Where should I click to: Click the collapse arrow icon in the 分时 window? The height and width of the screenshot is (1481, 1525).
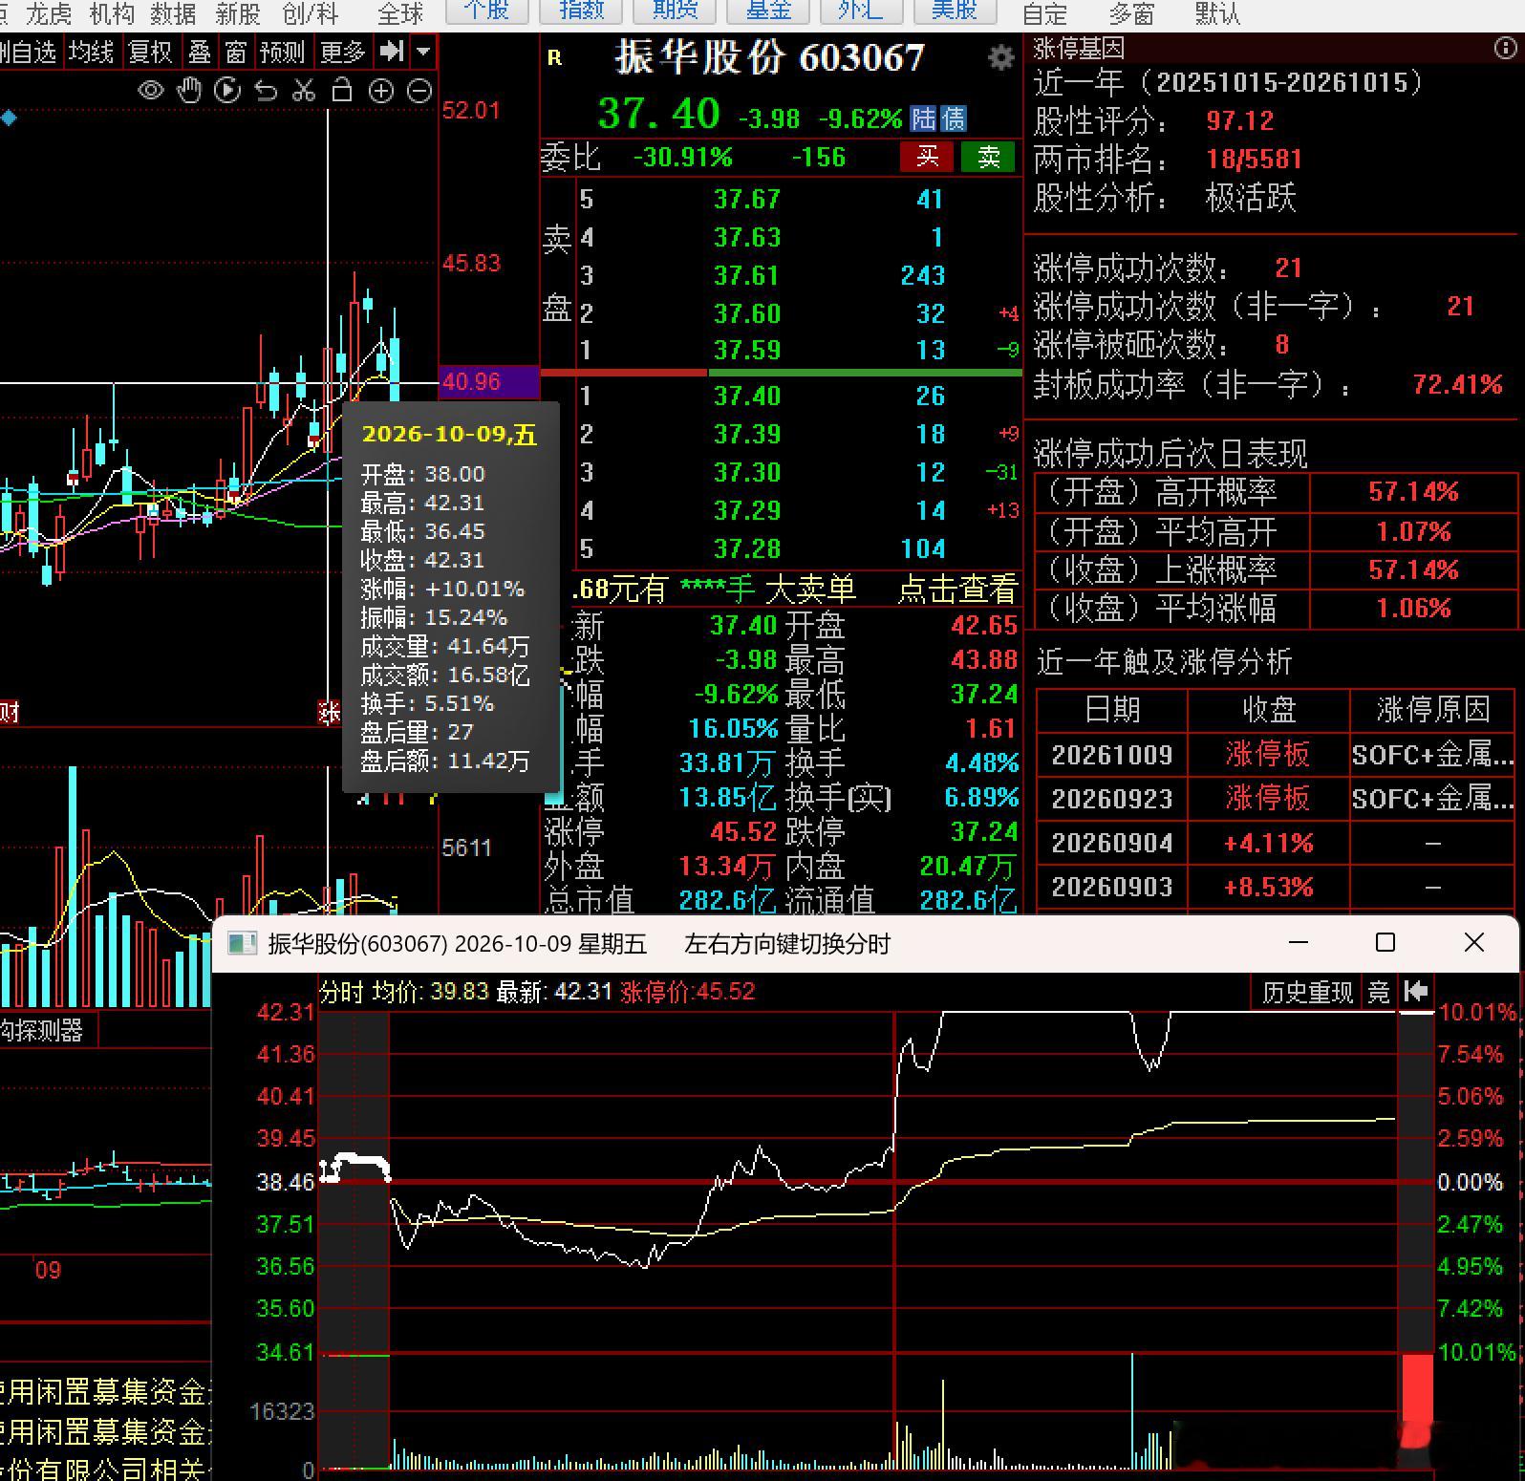(1416, 992)
